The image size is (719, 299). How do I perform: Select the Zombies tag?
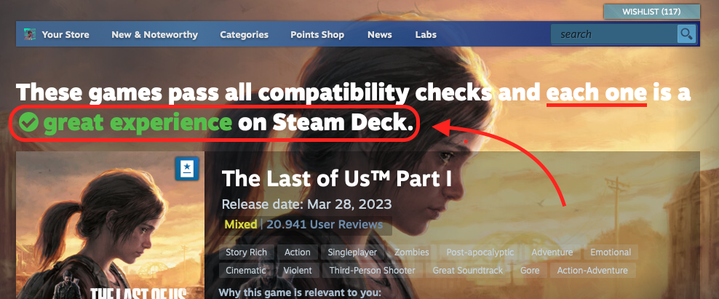(412, 252)
